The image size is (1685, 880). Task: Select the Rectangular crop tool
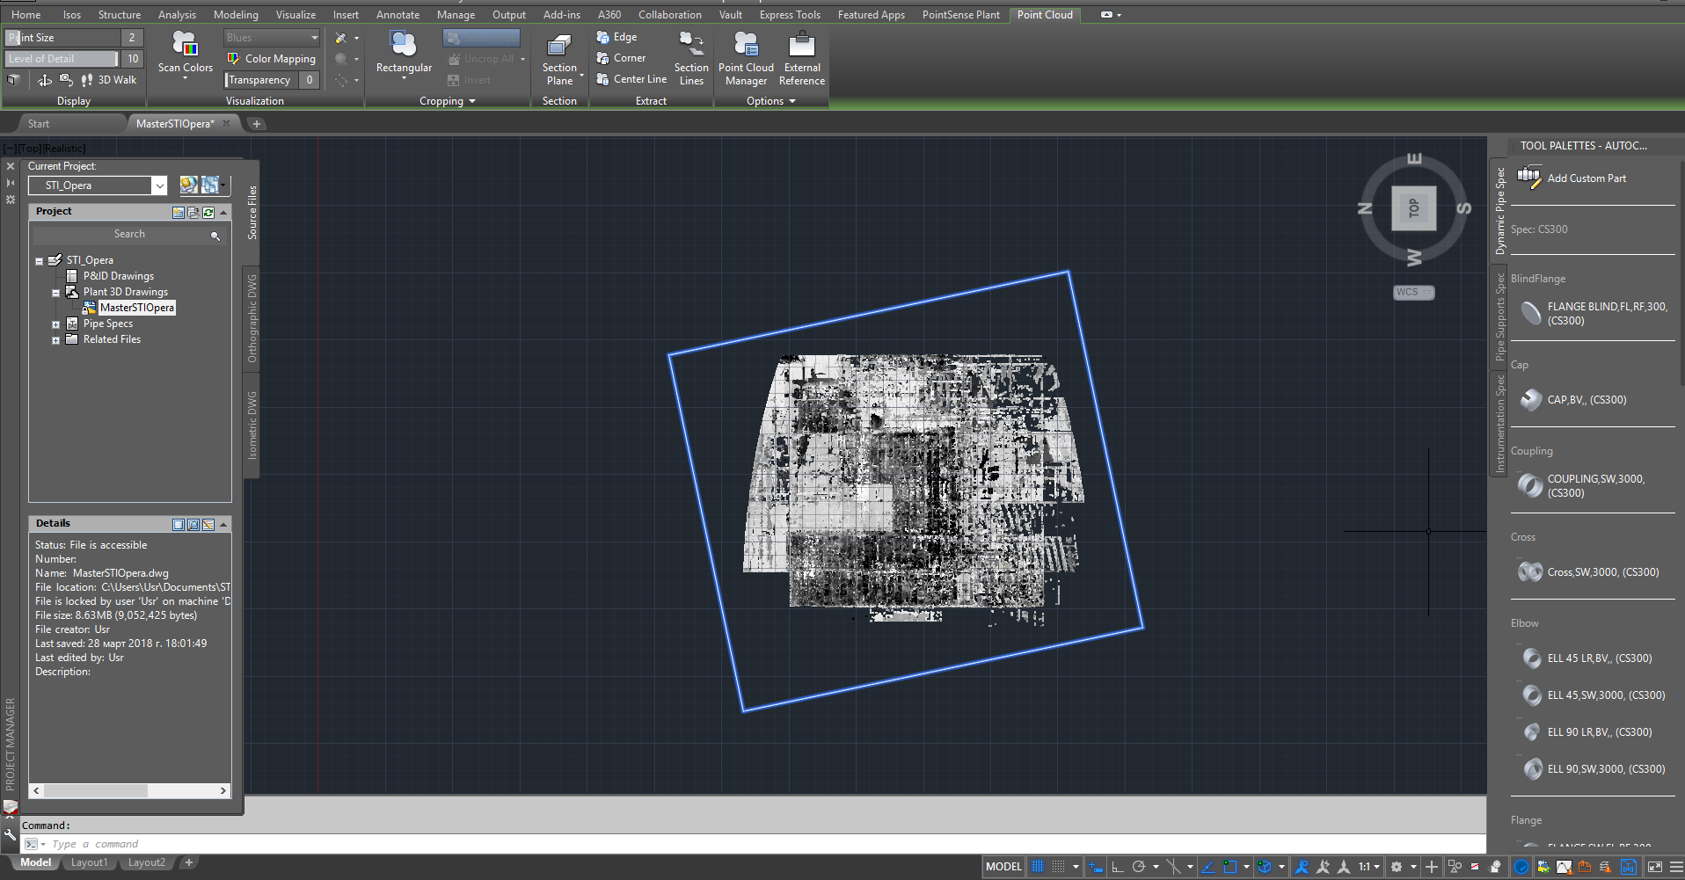click(x=404, y=55)
